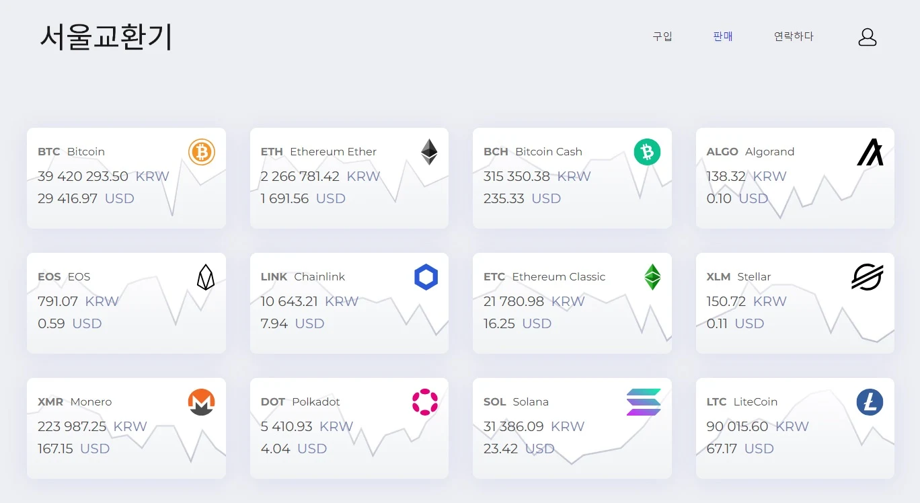Click the orange Monero logo icon
Viewport: 920px width, 503px height.
coord(201,402)
